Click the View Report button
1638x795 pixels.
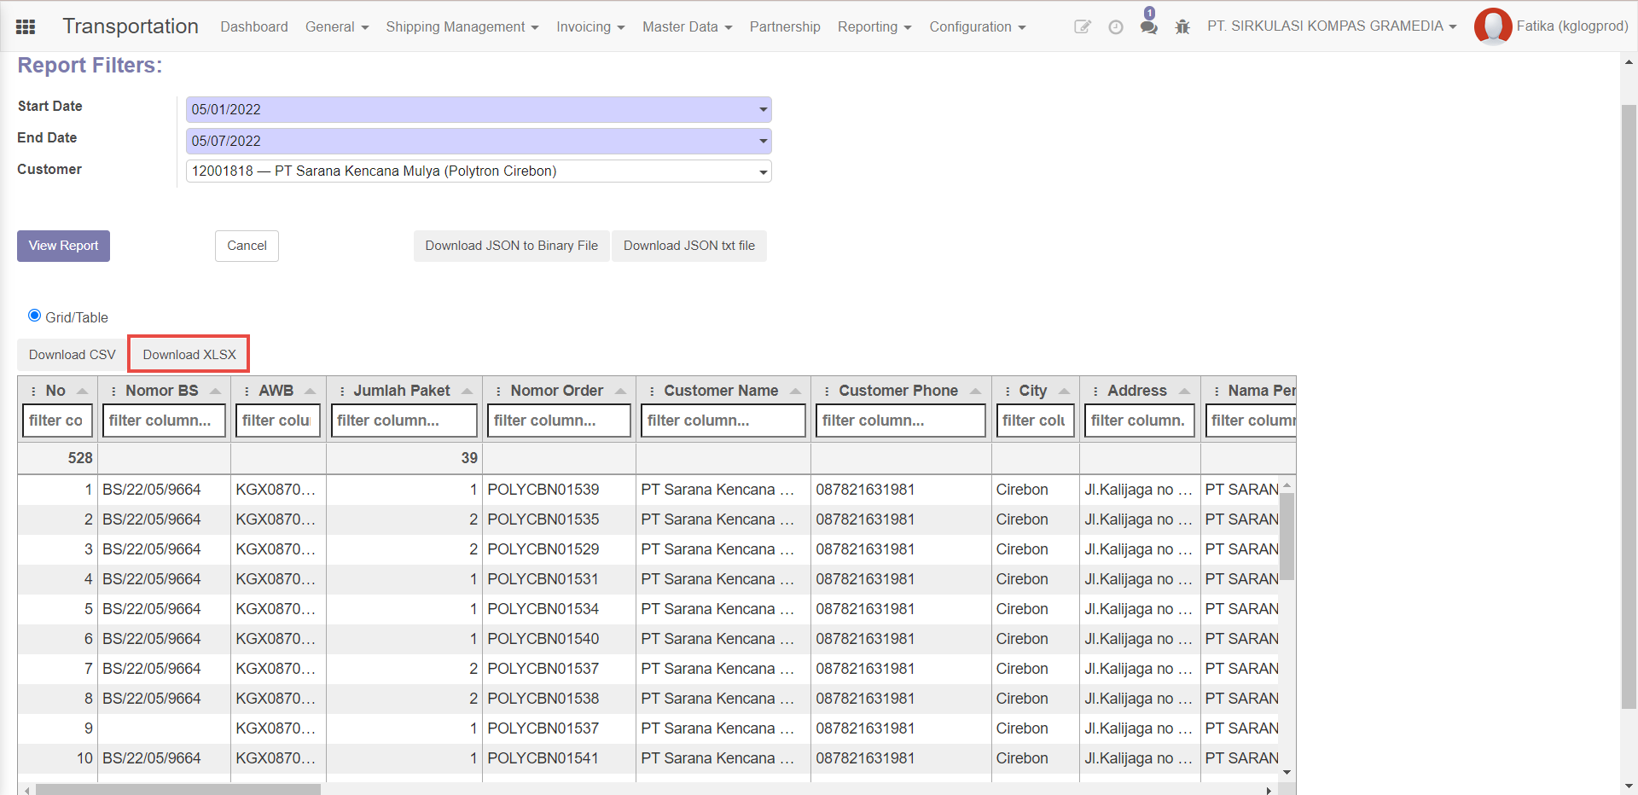pos(63,246)
